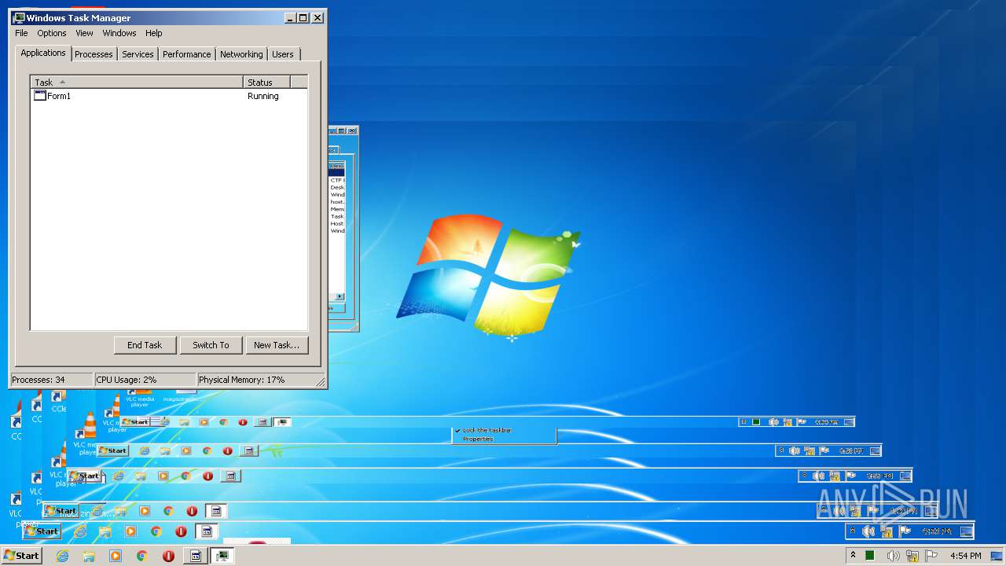Sort the list by the Task column header
Viewport: 1006px width, 566px height.
click(137, 82)
